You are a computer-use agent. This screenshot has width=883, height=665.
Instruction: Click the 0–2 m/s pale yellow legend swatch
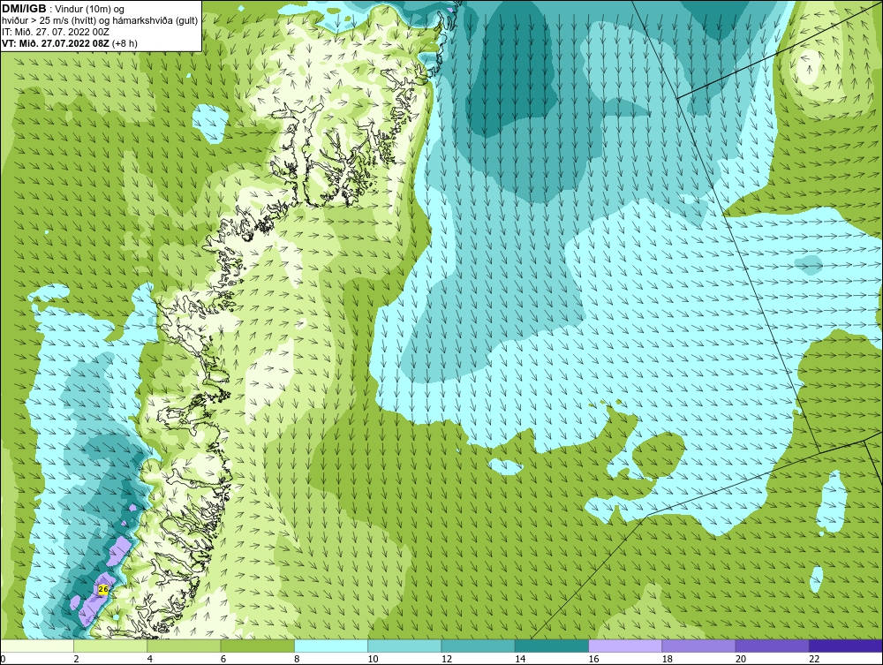[37, 646]
